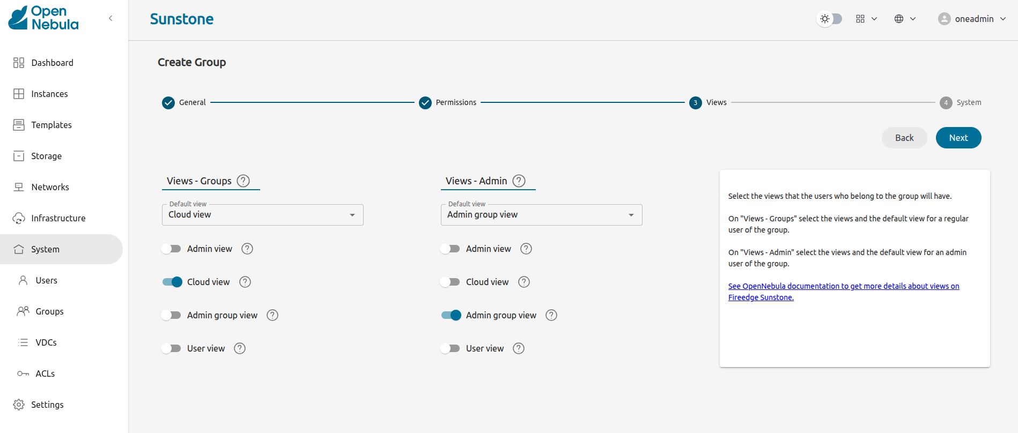The height and width of the screenshot is (433, 1018).
Task: Click the OpenNebula logo
Action: pyautogui.click(x=43, y=18)
